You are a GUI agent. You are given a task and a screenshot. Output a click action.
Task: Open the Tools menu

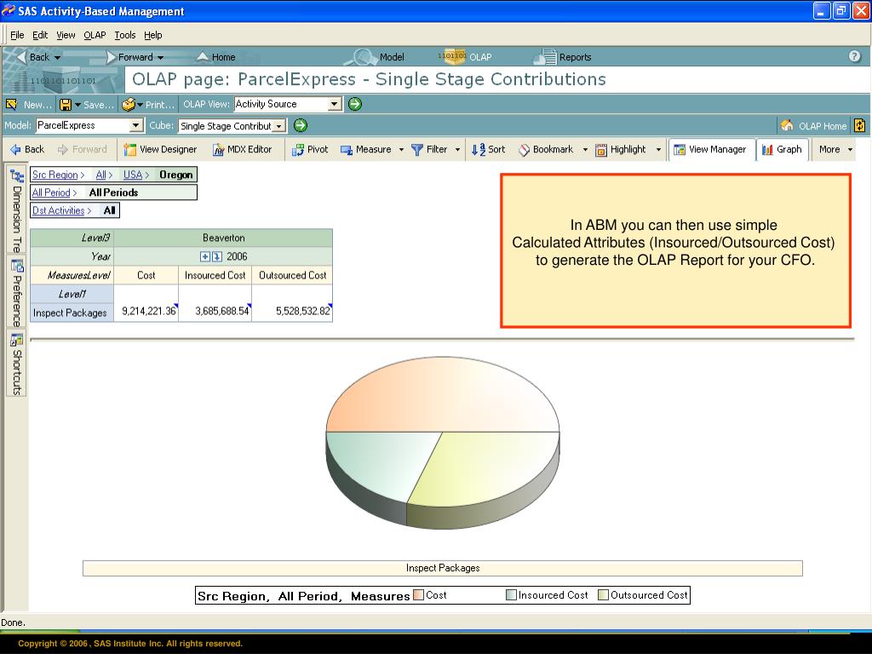tap(125, 35)
